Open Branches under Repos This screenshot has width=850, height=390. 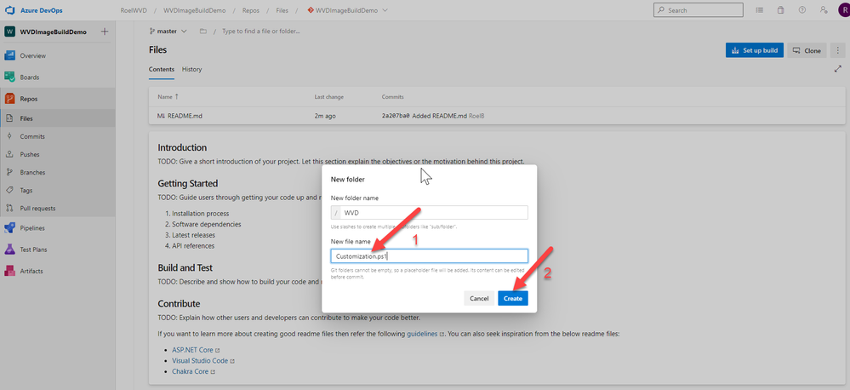point(32,173)
